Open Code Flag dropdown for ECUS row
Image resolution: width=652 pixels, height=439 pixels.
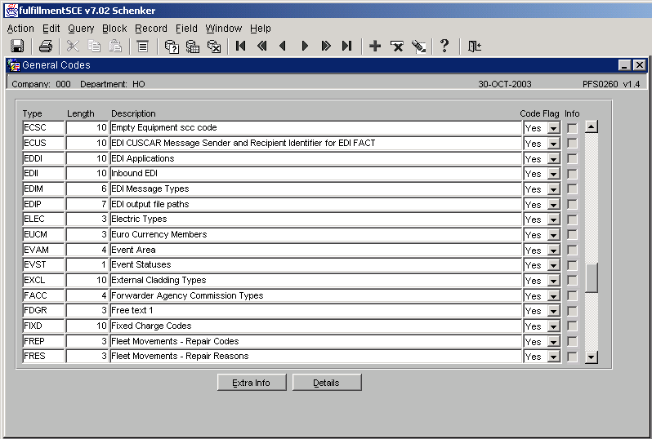pyautogui.click(x=553, y=144)
